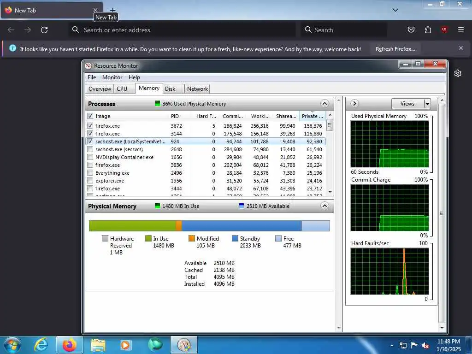
Task: Open a new tab with plus icon
Action: tap(112, 10)
